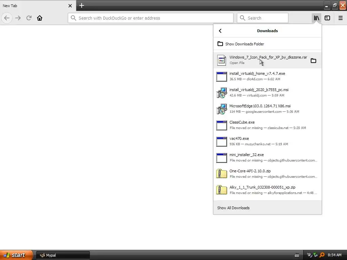Focus the address bar input
The height and width of the screenshot is (260, 347).
point(150,18)
